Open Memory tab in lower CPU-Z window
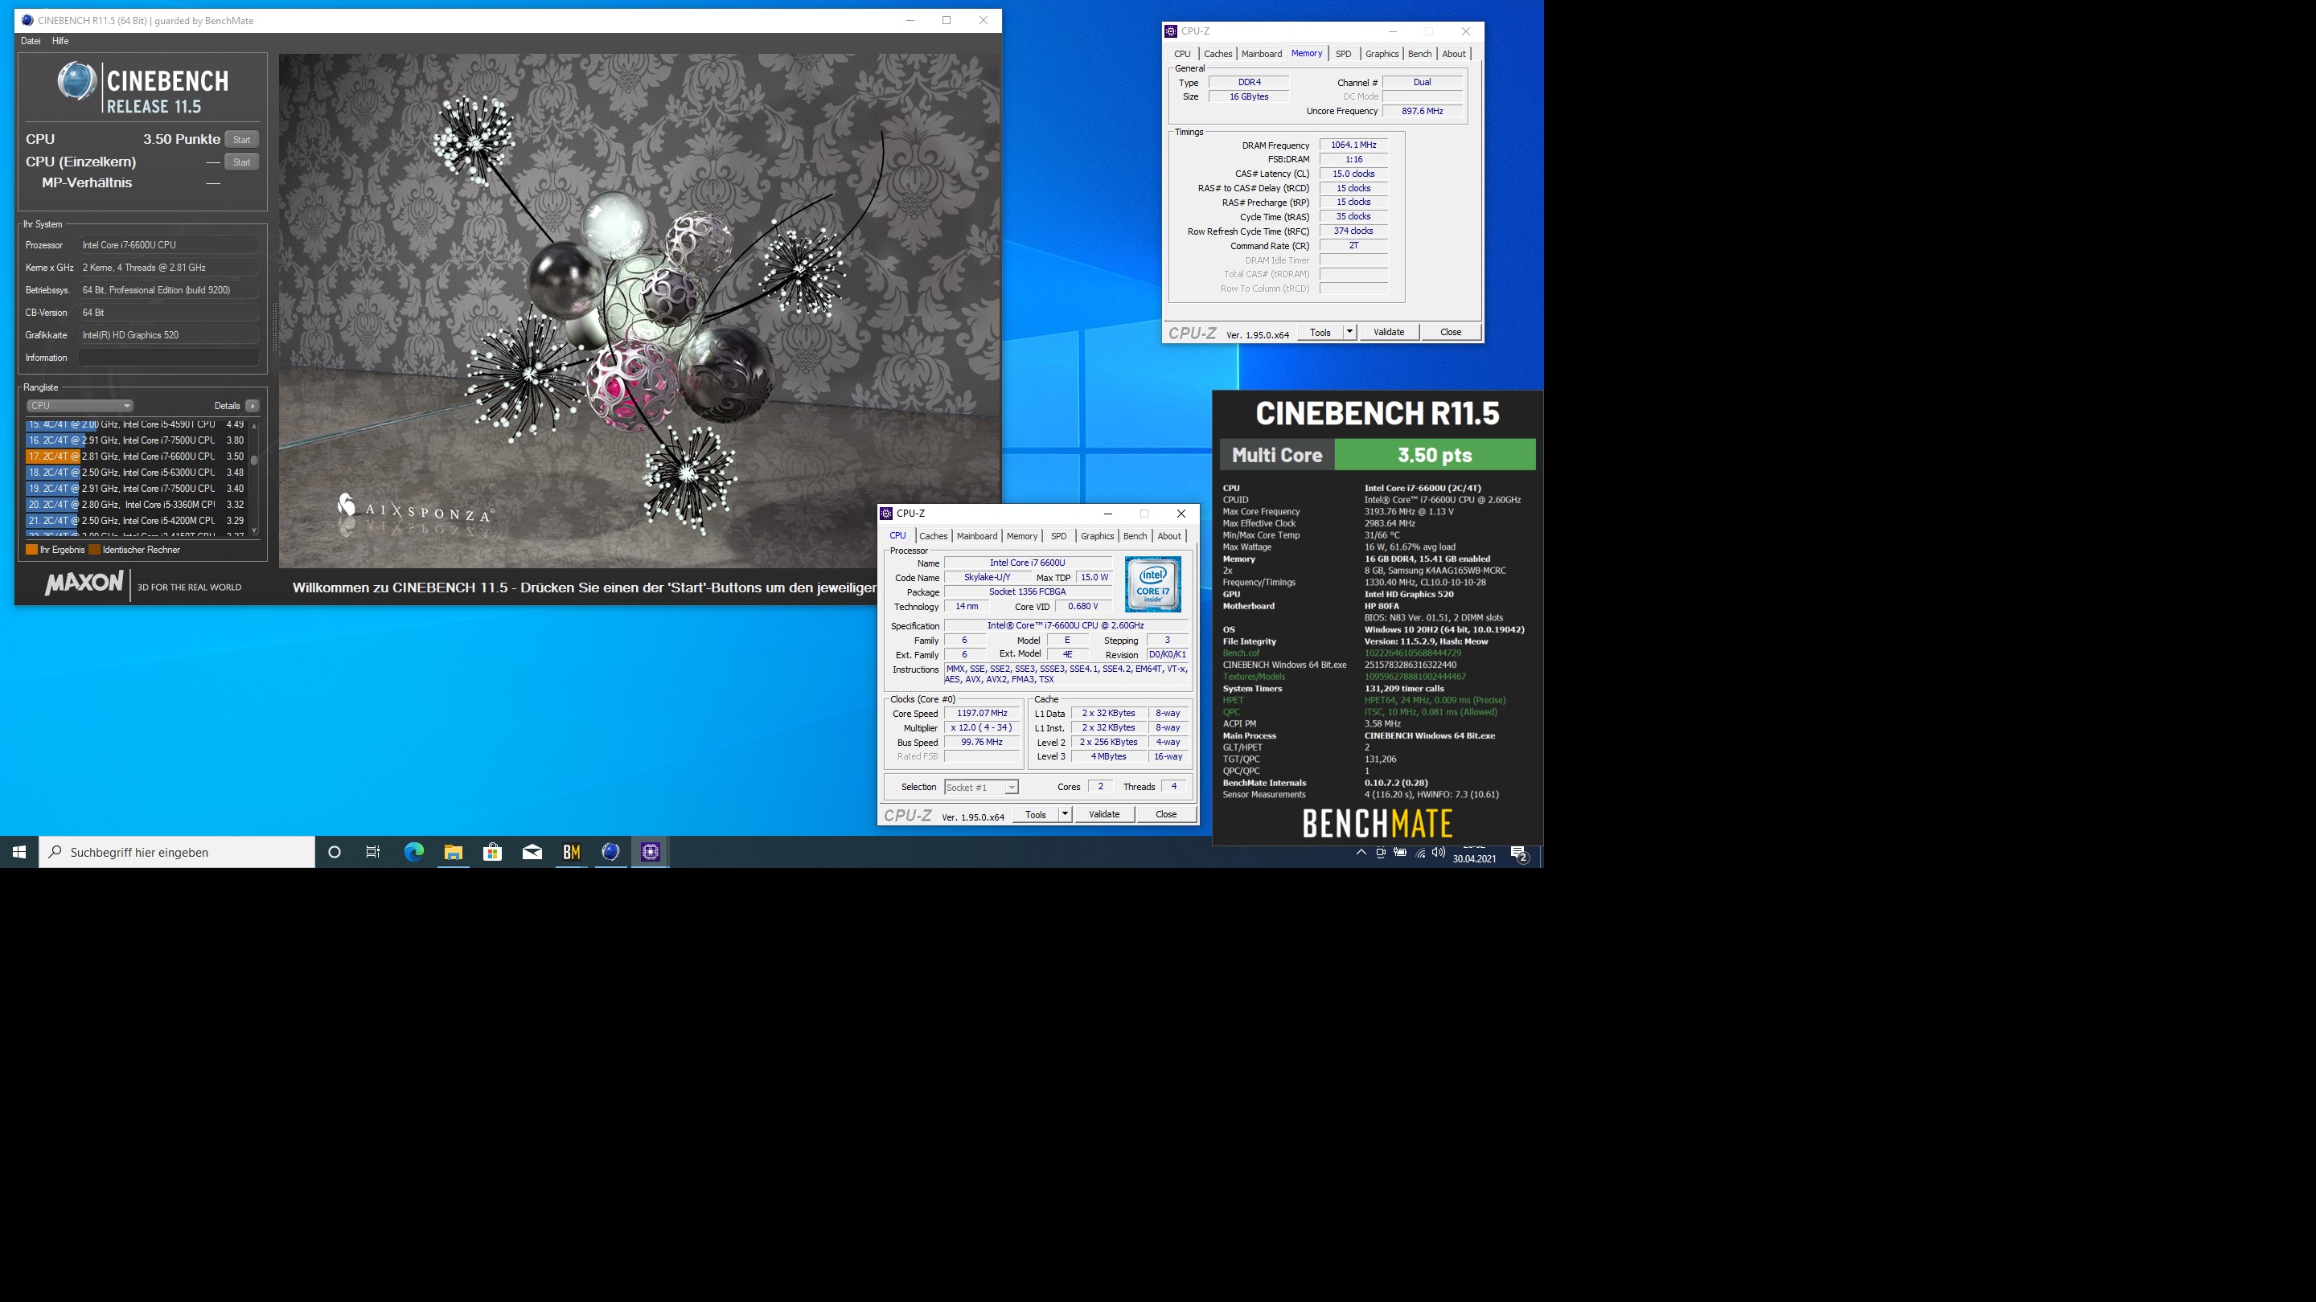2316x1302 pixels. [1021, 535]
